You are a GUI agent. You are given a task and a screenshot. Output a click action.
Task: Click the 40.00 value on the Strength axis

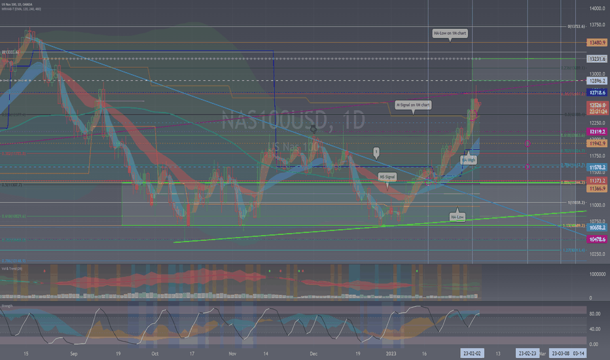click(x=594, y=329)
